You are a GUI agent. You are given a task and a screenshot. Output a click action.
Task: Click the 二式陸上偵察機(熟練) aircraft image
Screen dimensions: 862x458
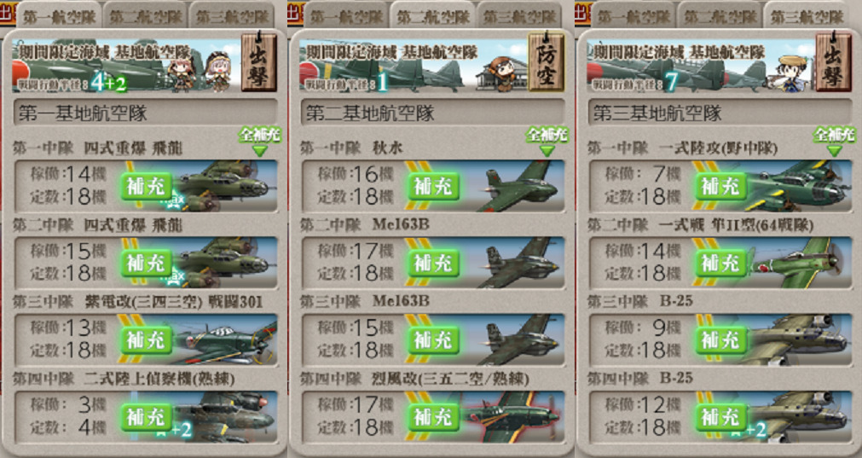point(225,417)
